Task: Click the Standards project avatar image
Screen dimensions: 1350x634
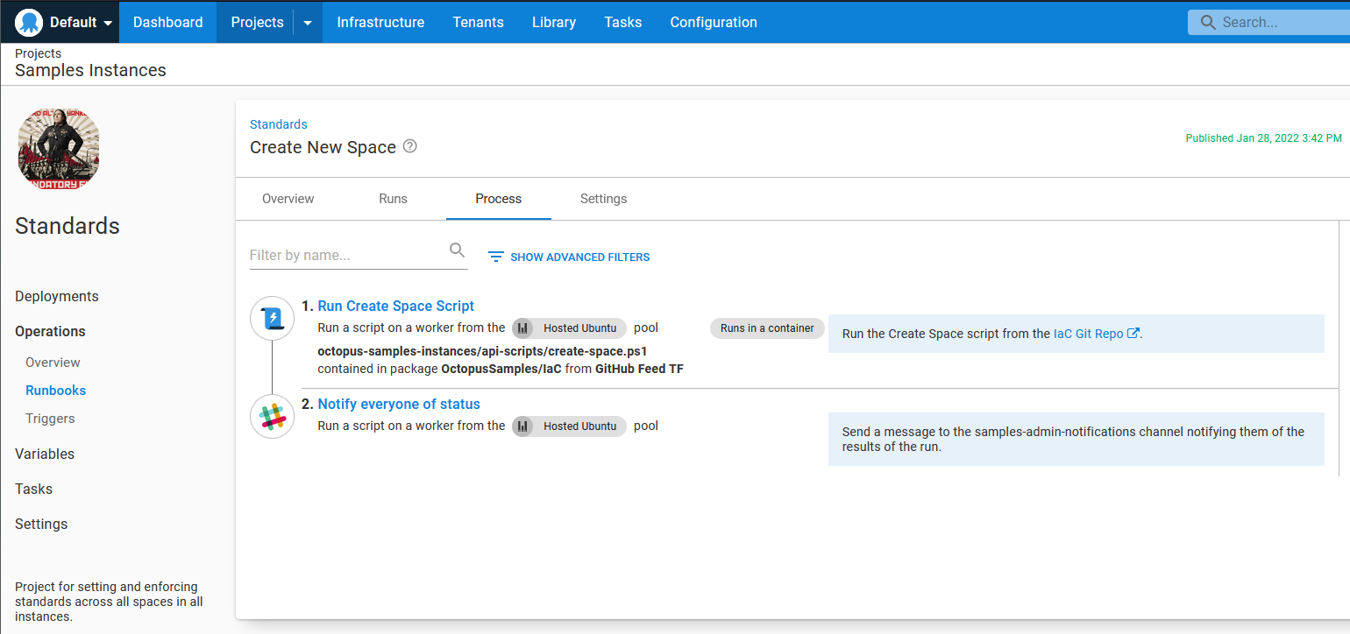Action: point(58,148)
